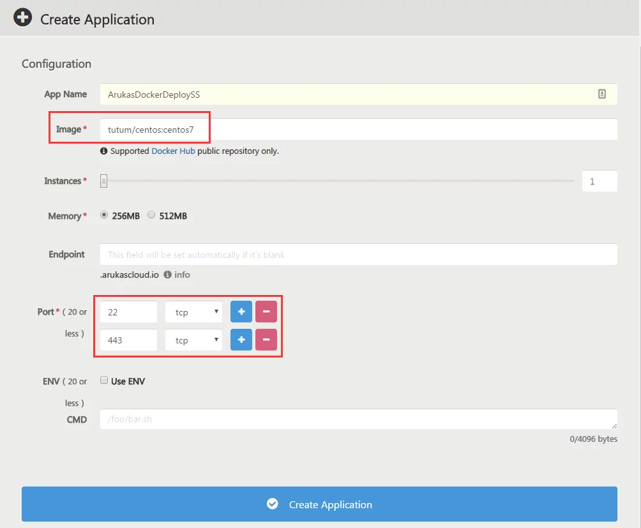The image size is (641, 528).
Task: Click the Image input field
Action: [358, 129]
